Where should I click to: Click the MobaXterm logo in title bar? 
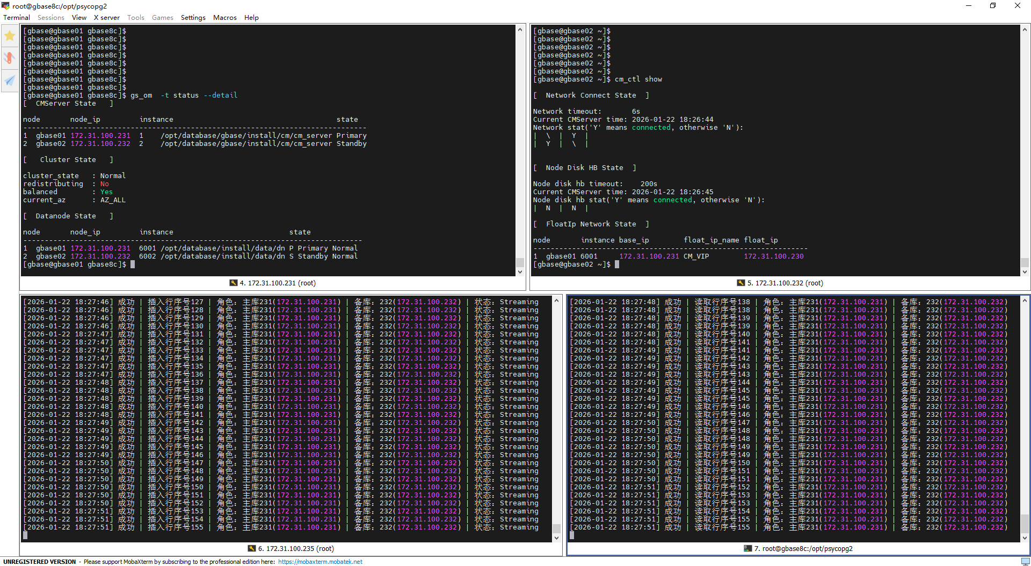tap(6, 6)
